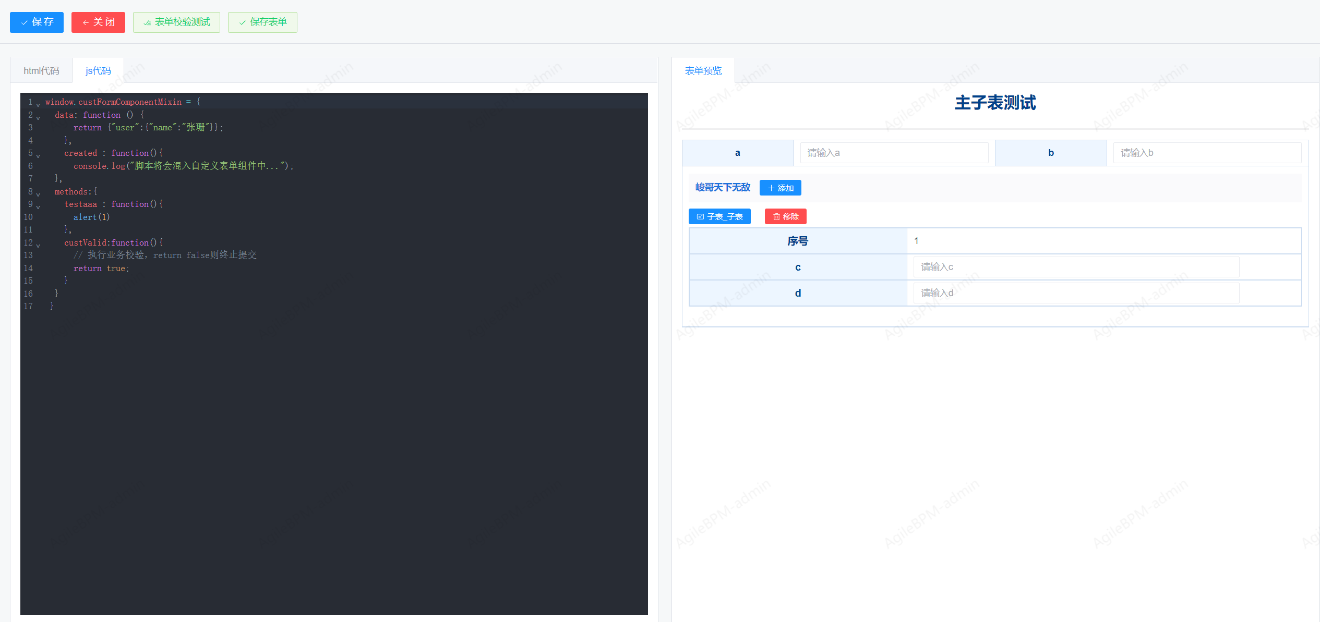The image size is (1320, 622).
Task: Click the 请输入d input field
Action: [x=1076, y=293]
